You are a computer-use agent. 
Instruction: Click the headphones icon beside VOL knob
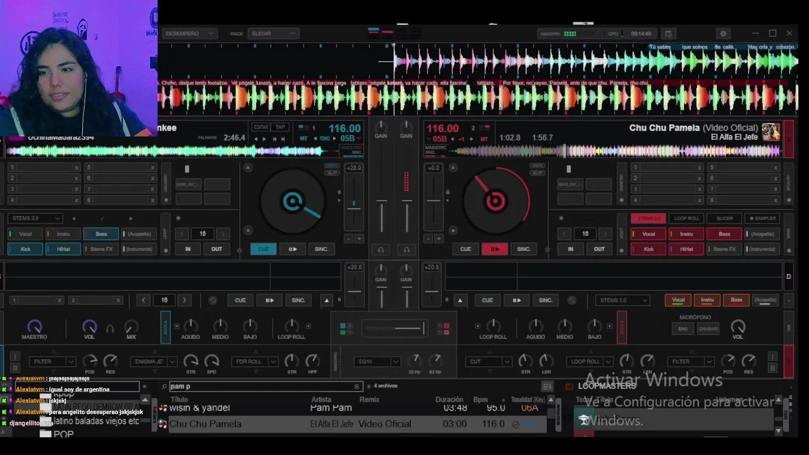(110, 328)
